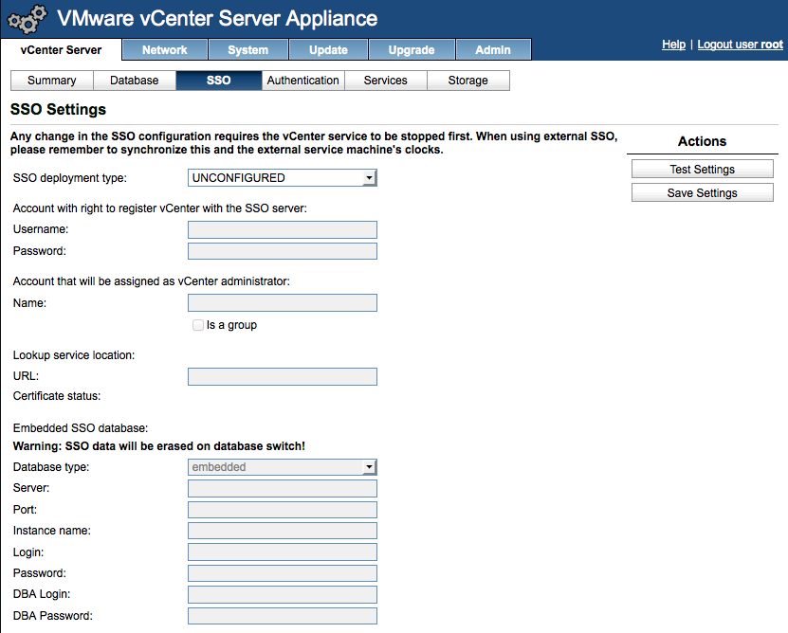788x633 pixels.
Task: Open the Admin tab
Action: point(493,50)
